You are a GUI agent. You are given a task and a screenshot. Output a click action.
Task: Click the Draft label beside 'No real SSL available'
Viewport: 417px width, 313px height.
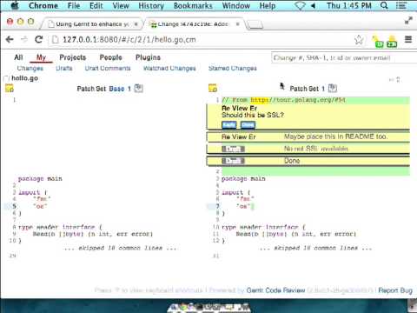[233, 149]
